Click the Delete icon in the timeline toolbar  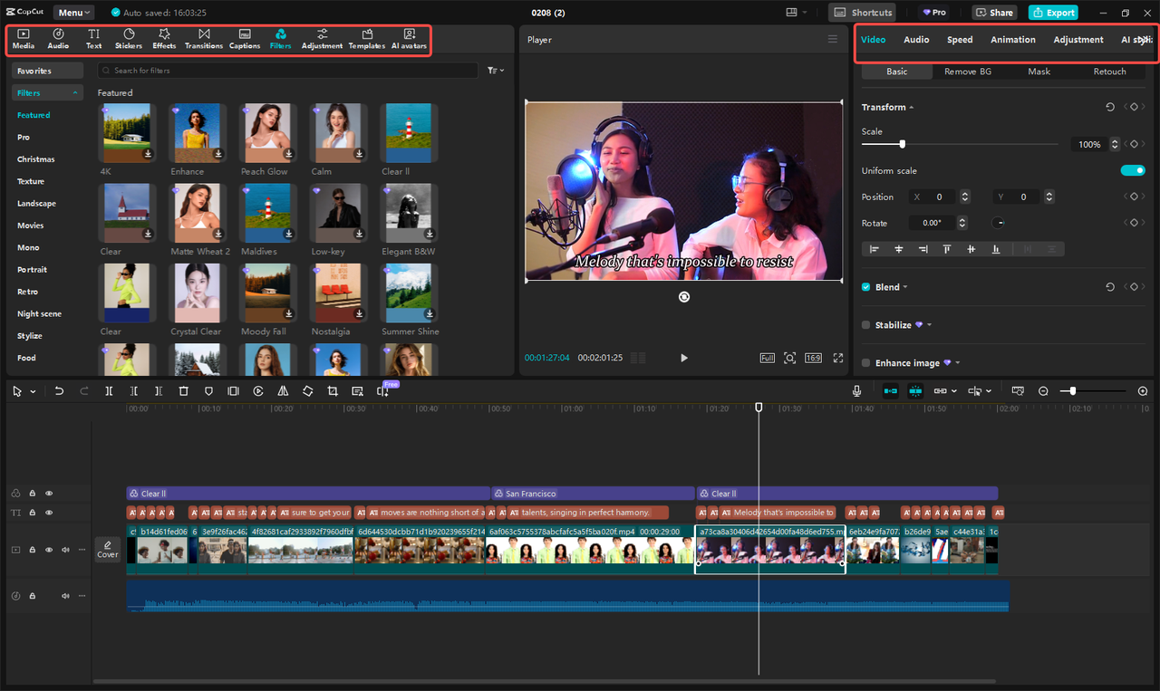(x=184, y=390)
